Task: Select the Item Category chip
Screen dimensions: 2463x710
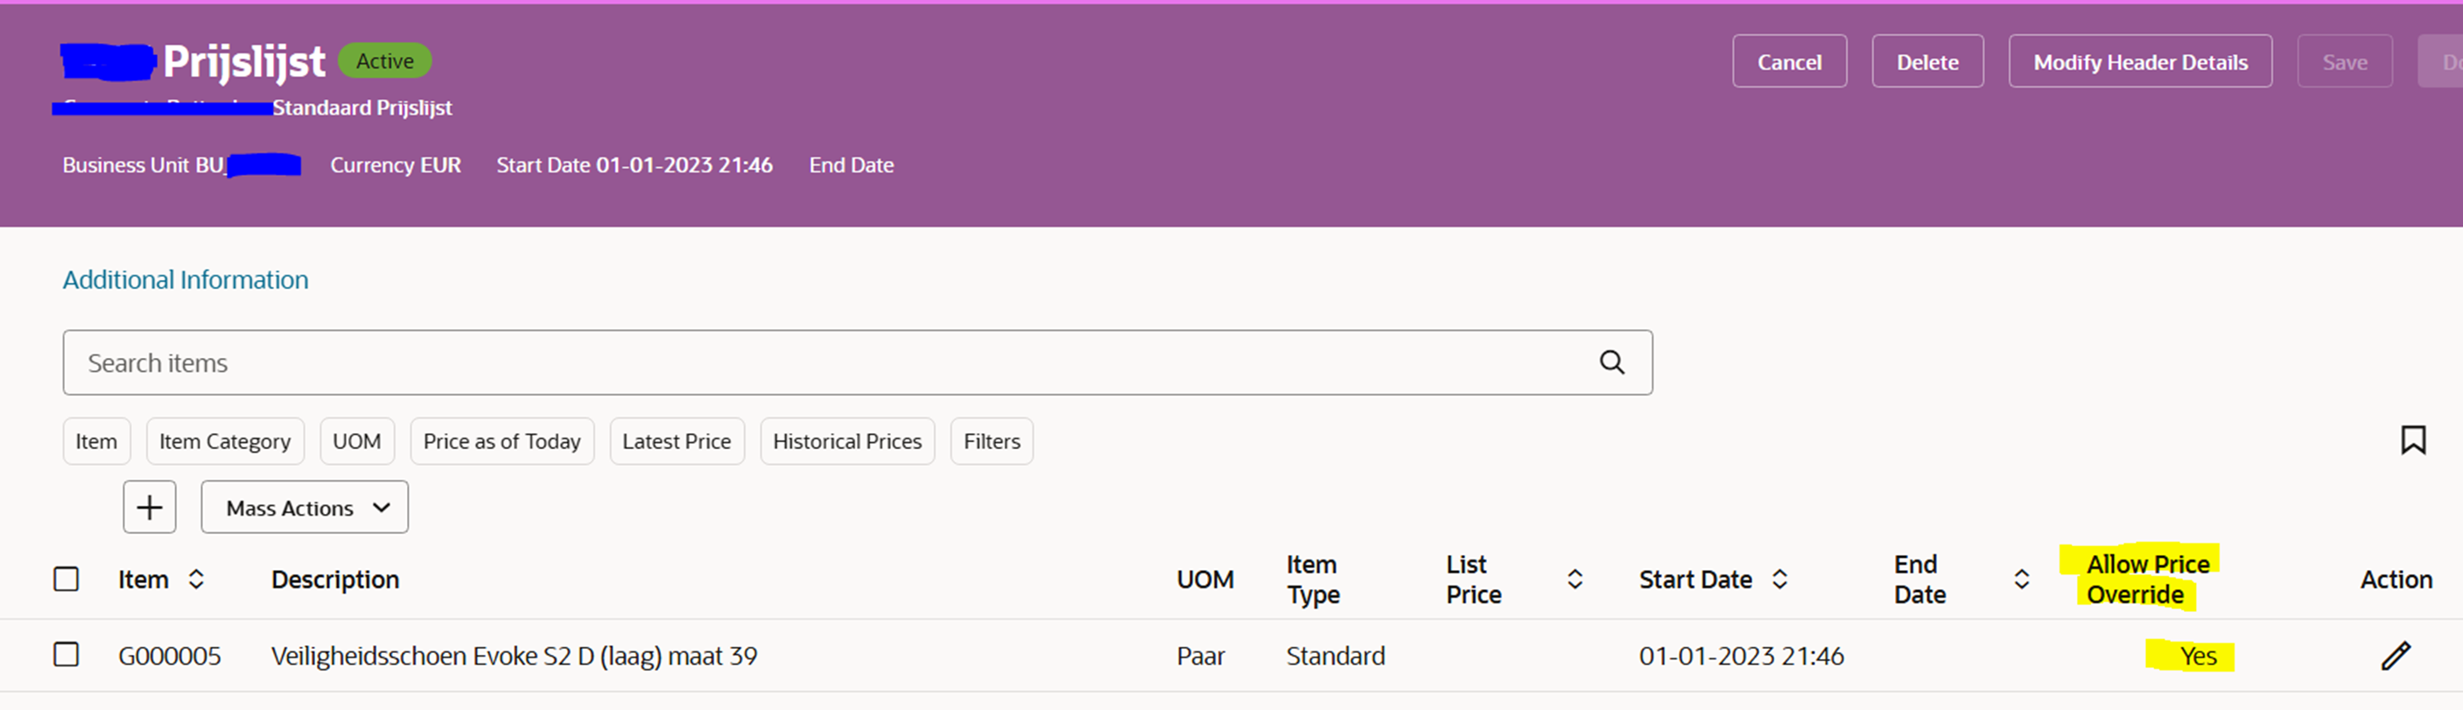Action: 225,441
